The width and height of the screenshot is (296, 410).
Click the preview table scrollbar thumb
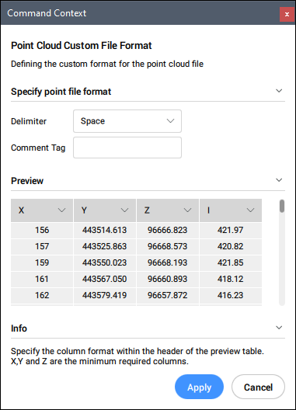[x=282, y=206]
